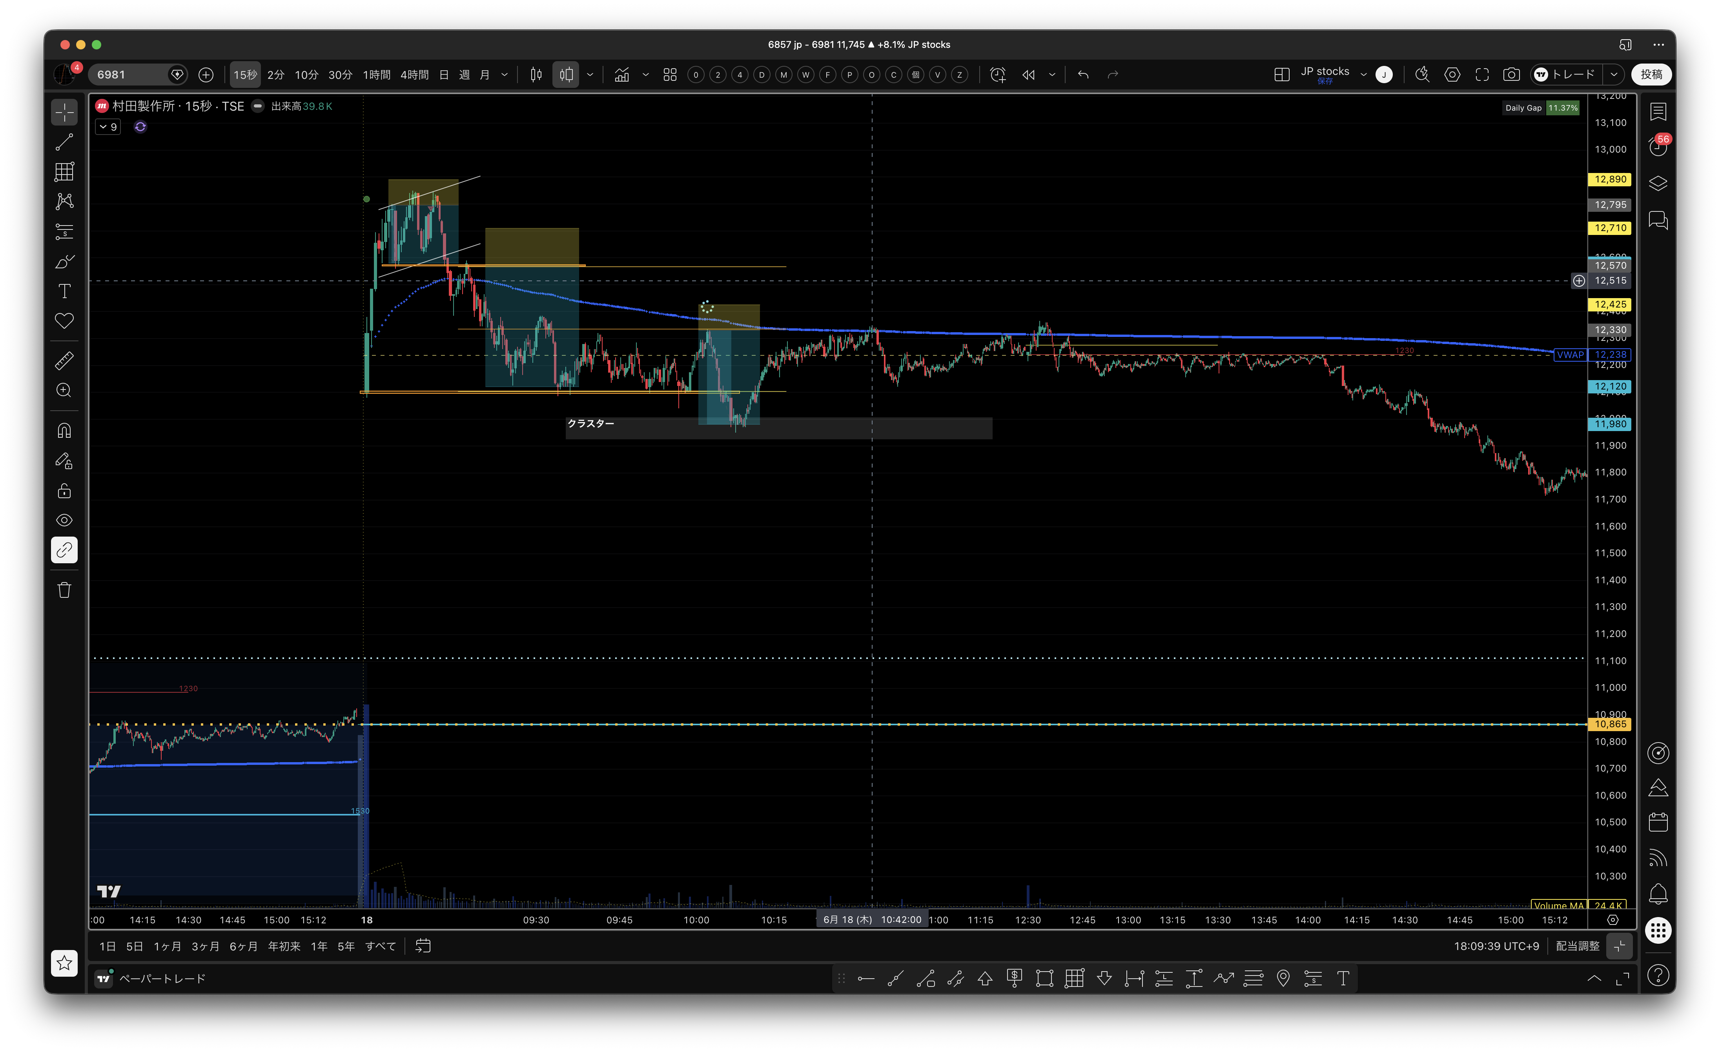Expand the time interval dropdown chevron
The height and width of the screenshot is (1052, 1720).
tap(505, 75)
